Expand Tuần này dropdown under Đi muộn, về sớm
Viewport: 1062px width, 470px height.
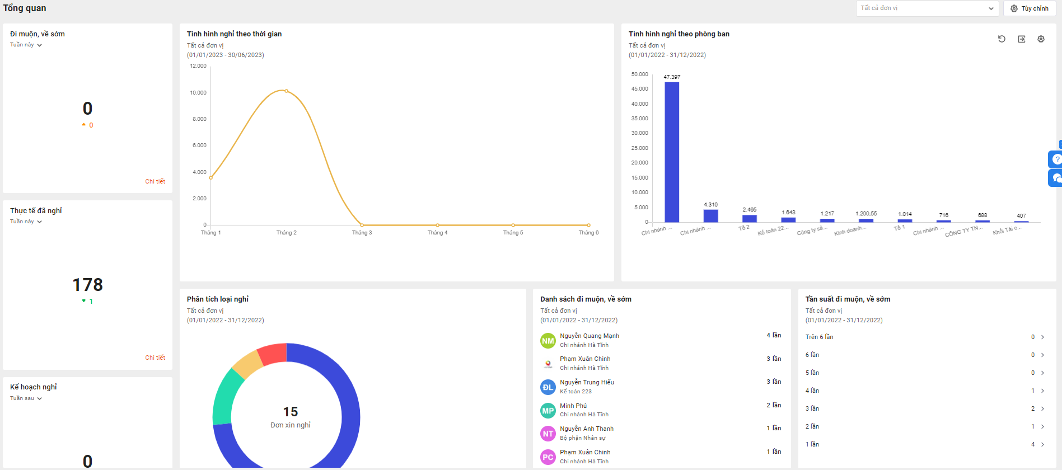pos(26,45)
